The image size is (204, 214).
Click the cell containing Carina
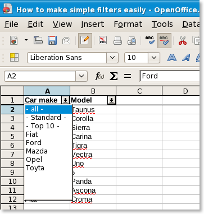point(94,136)
